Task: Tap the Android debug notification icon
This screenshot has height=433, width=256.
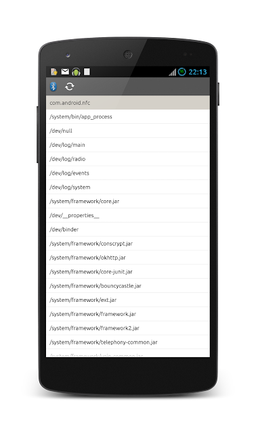Action: (76, 72)
